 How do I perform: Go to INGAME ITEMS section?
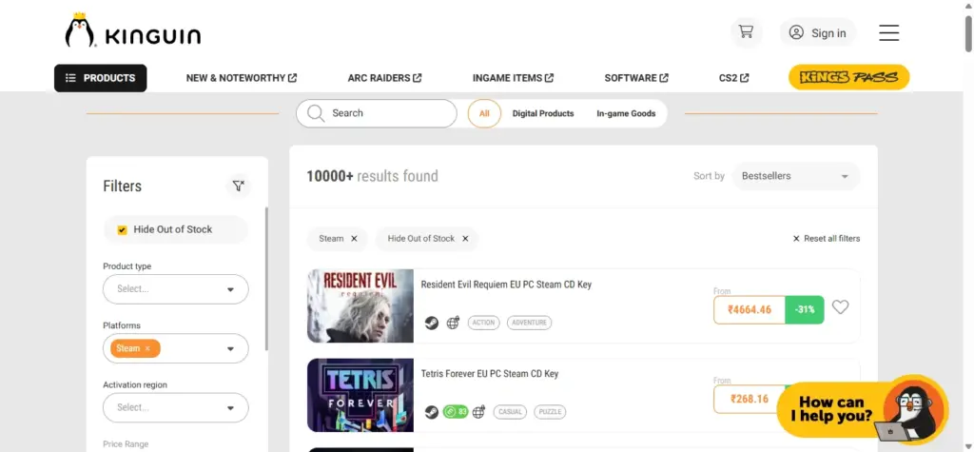click(x=513, y=78)
